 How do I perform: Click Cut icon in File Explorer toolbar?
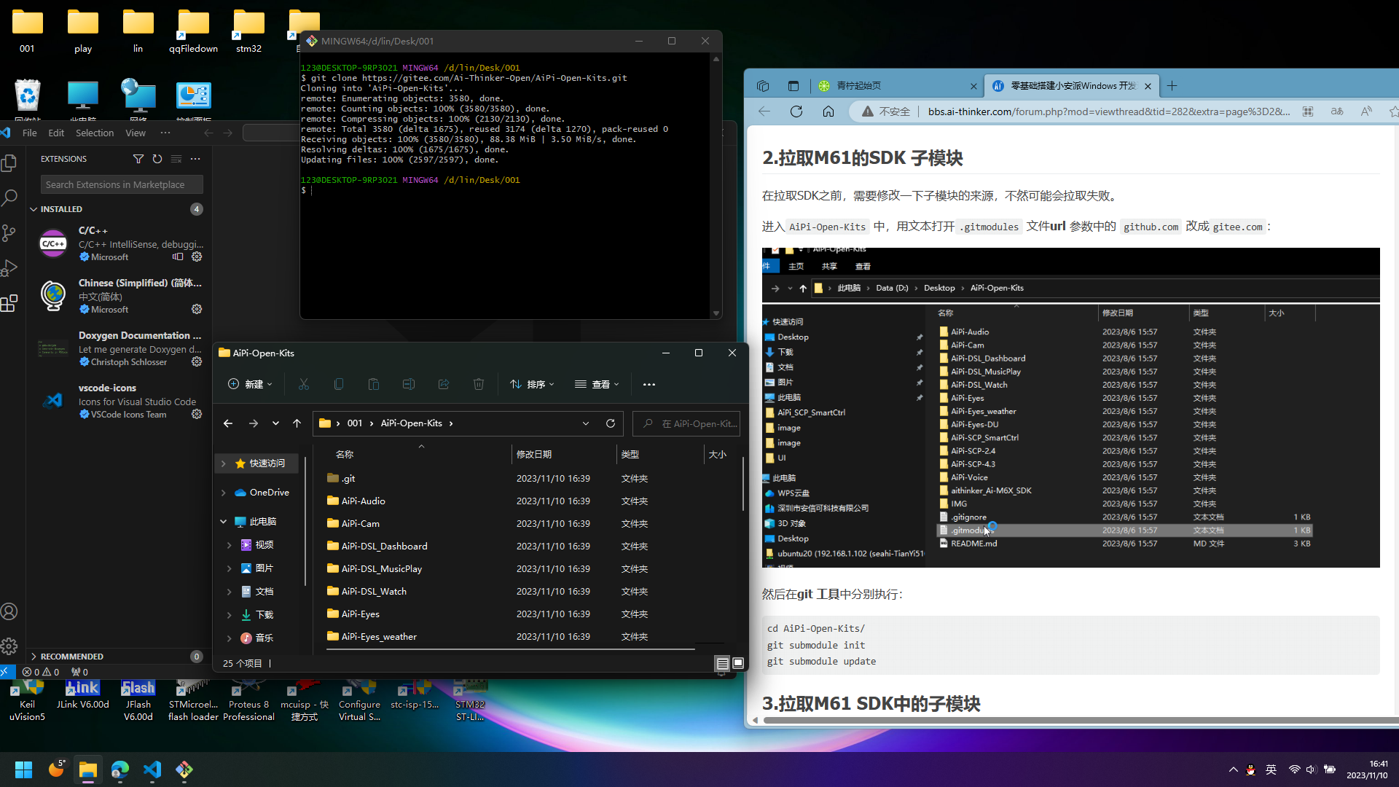pos(304,384)
